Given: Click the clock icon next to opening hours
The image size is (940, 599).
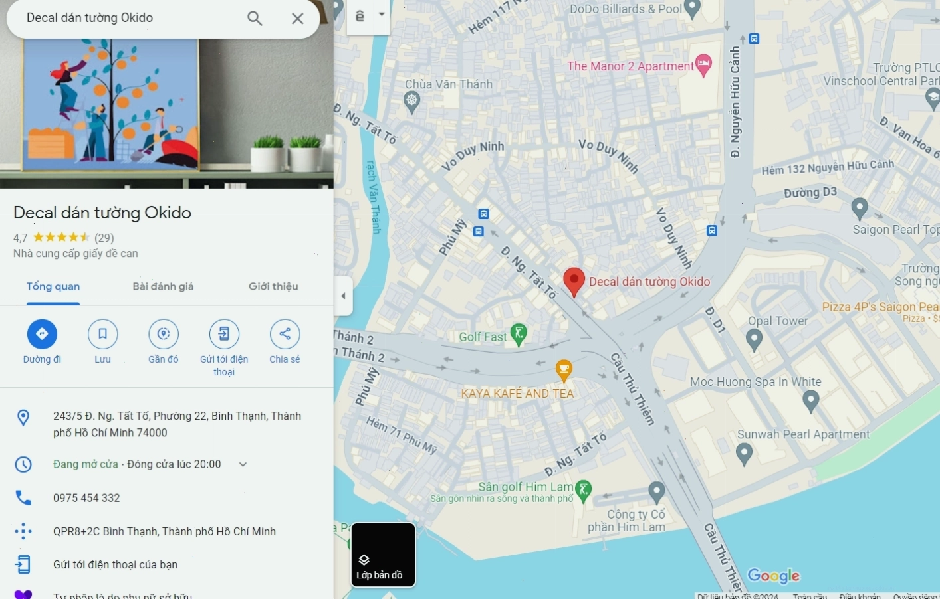Looking at the screenshot, I should click(x=23, y=464).
